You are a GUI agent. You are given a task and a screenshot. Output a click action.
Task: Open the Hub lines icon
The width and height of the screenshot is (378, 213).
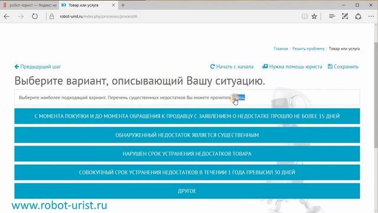tap(332, 16)
